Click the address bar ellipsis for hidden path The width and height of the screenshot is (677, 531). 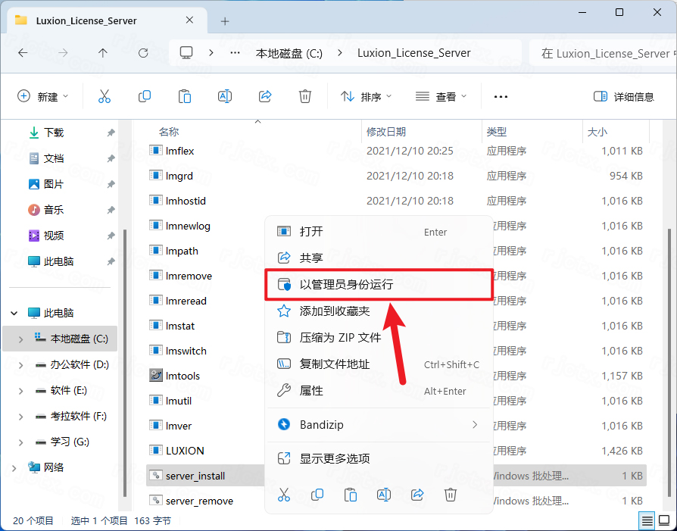(235, 53)
